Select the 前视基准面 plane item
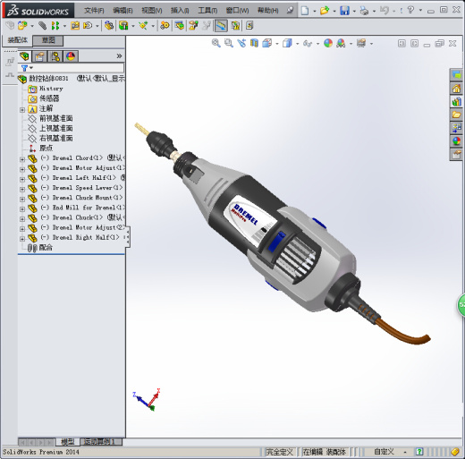The height and width of the screenshot is (459, 465). click(56, 118)
